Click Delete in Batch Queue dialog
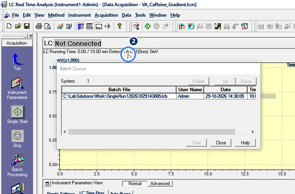The width and height of the screenshot is (295, 194). coord(199,81)
